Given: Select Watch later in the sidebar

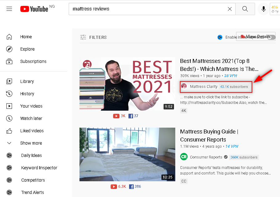Looking at the screenshot, I should pyautogui.click(x=31, y=118).
